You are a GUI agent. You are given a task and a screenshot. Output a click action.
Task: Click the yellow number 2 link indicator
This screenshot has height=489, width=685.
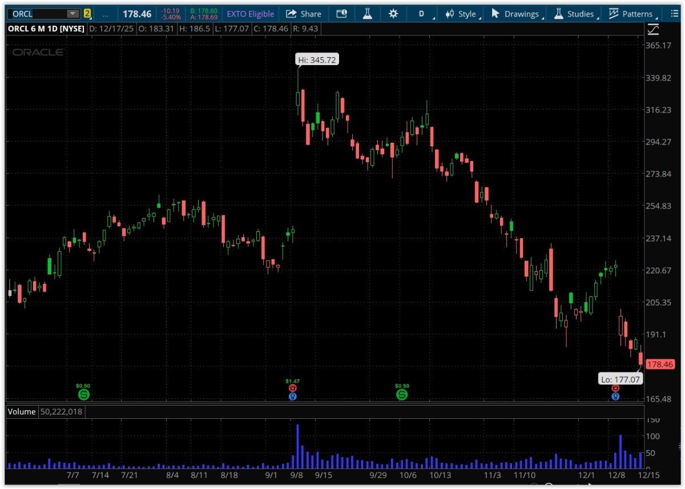pos(87,14)
